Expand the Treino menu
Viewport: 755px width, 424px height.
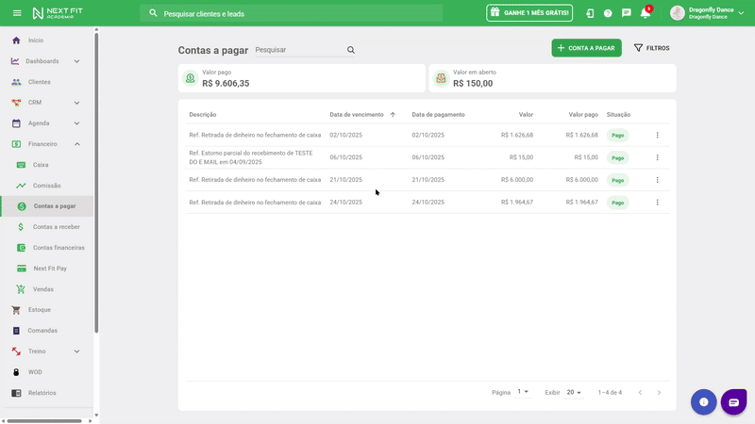click(76, 351)
